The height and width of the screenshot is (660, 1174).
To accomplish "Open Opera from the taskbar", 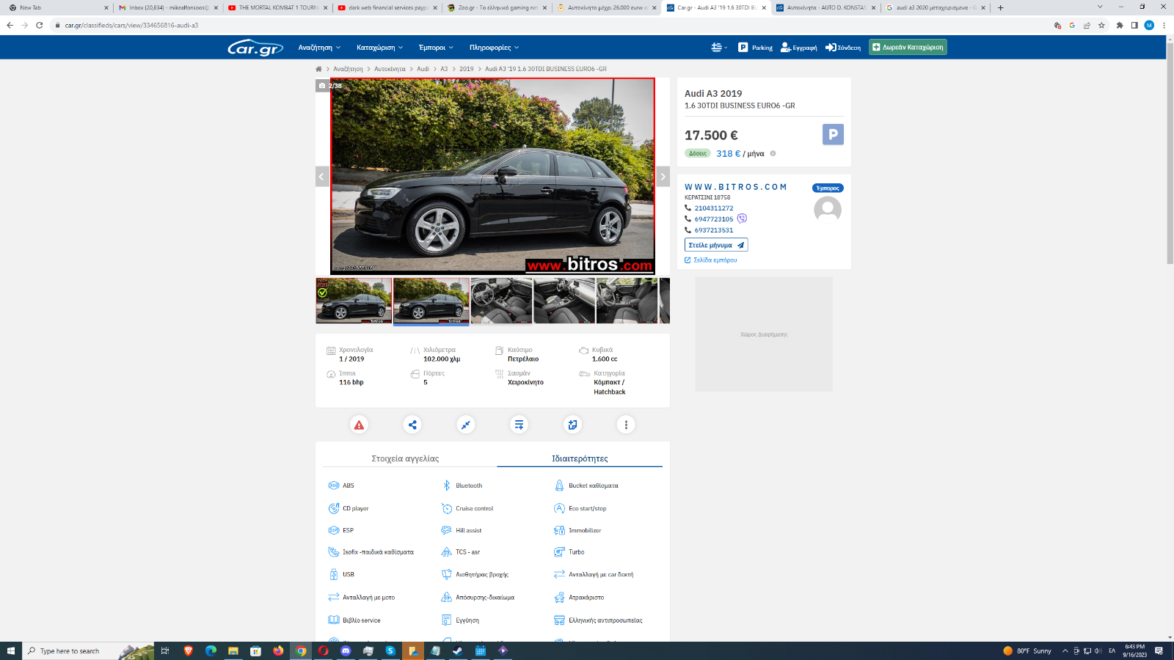I will coord(323,650).
